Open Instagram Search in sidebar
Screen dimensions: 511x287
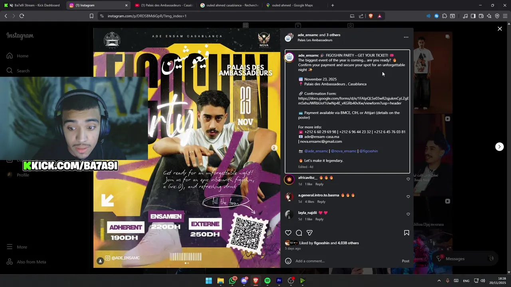(x=18, y=71)
